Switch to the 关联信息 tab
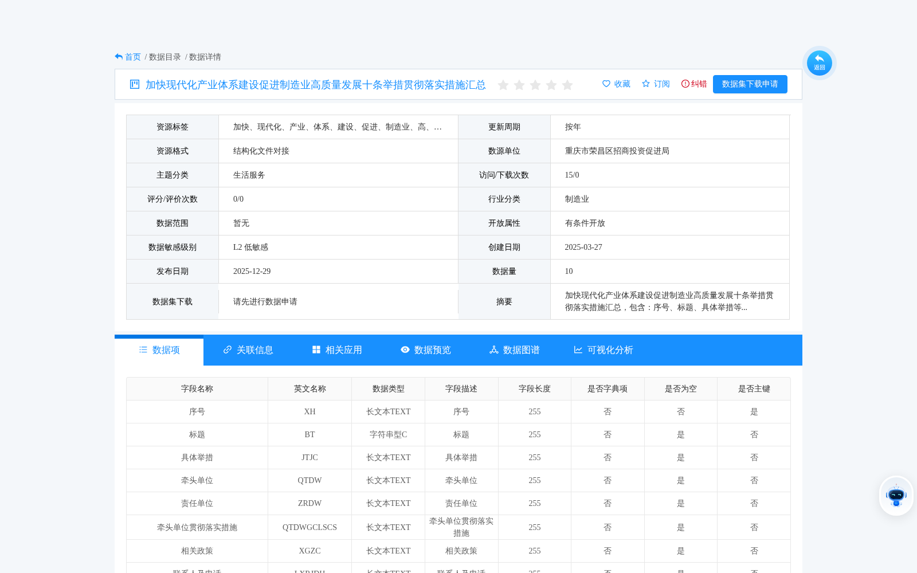 point(248,350)
